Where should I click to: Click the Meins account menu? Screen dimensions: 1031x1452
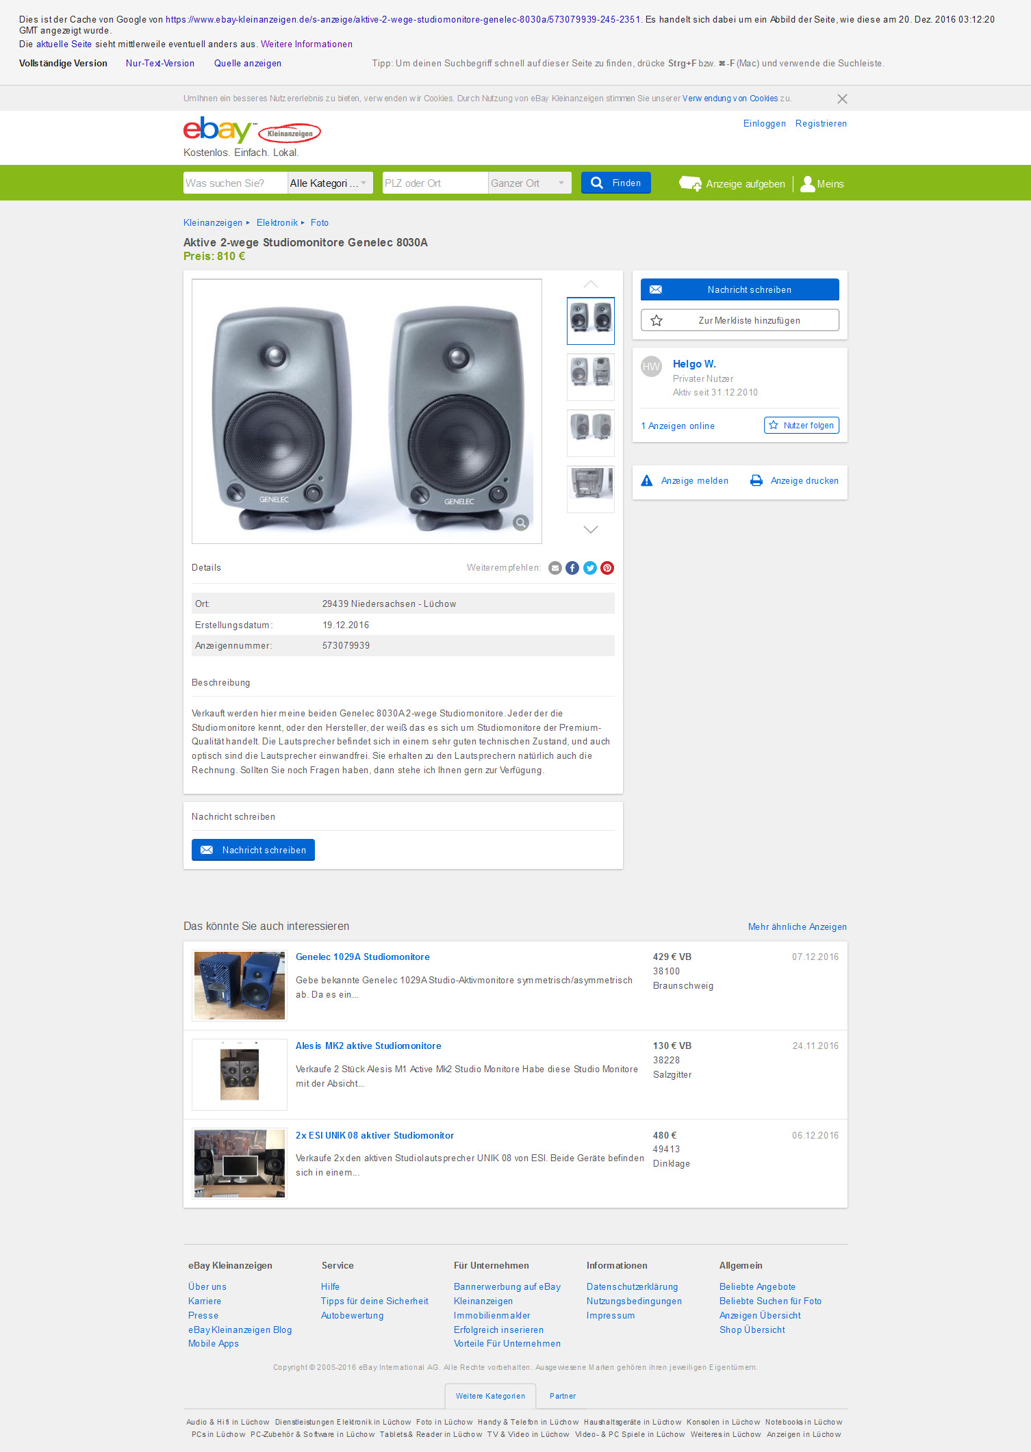click(x=822, y=183)
